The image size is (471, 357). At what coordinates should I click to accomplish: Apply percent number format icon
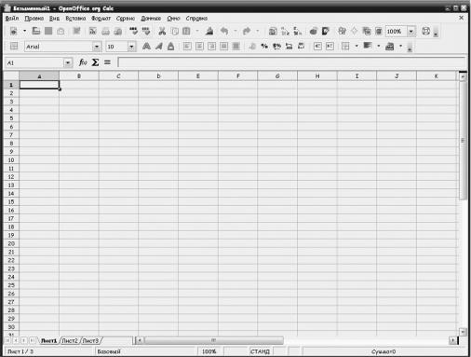264,47
